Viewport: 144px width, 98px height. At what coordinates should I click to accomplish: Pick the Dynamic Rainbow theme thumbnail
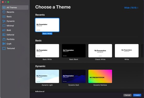click(100, 76)
